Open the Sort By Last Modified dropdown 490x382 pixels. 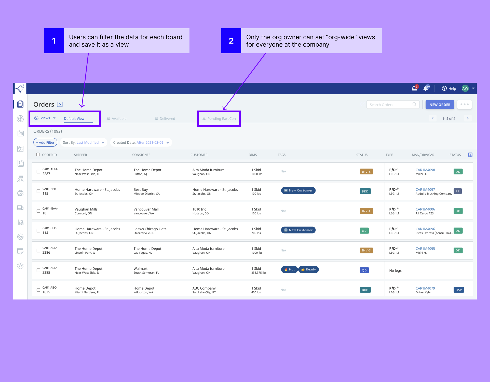pyautogui.click(x=84, y=142)
